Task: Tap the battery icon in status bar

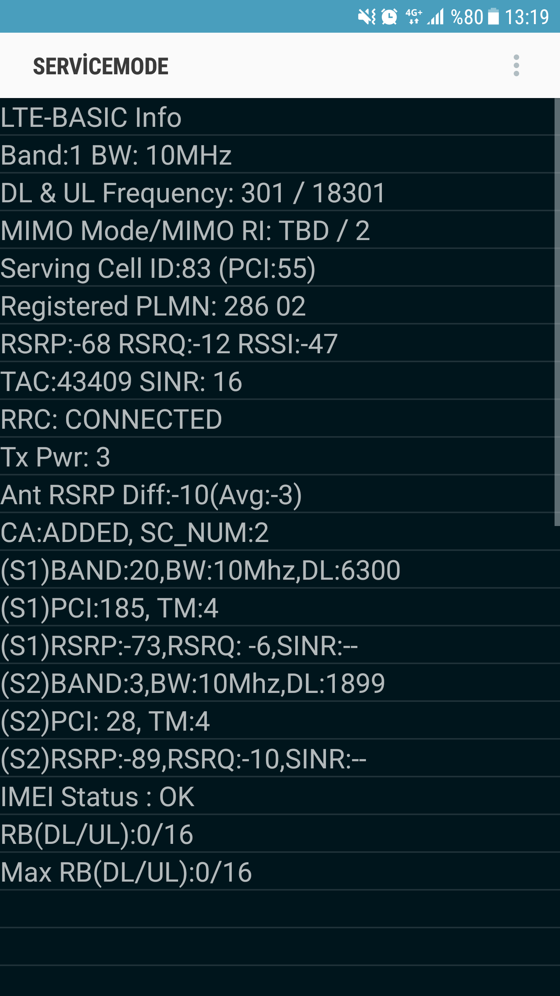Action: [493, 17]
